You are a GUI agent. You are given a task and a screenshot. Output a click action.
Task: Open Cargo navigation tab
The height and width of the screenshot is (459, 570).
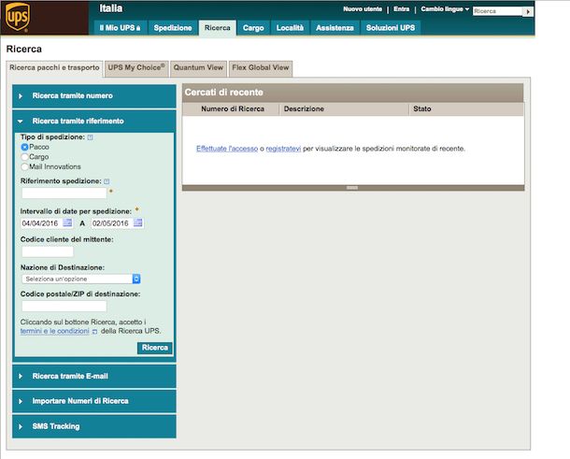click(x=253, y=28)
